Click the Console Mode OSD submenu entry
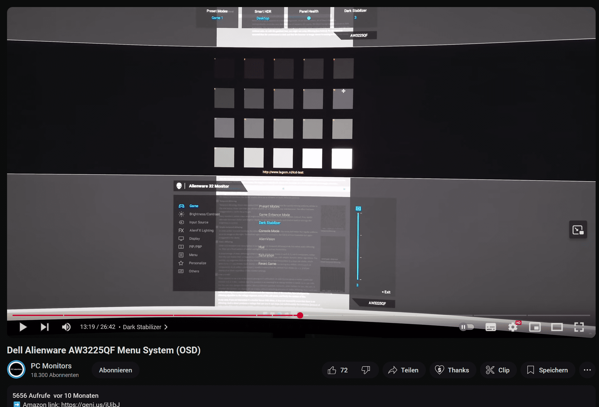 pos(269,231)
